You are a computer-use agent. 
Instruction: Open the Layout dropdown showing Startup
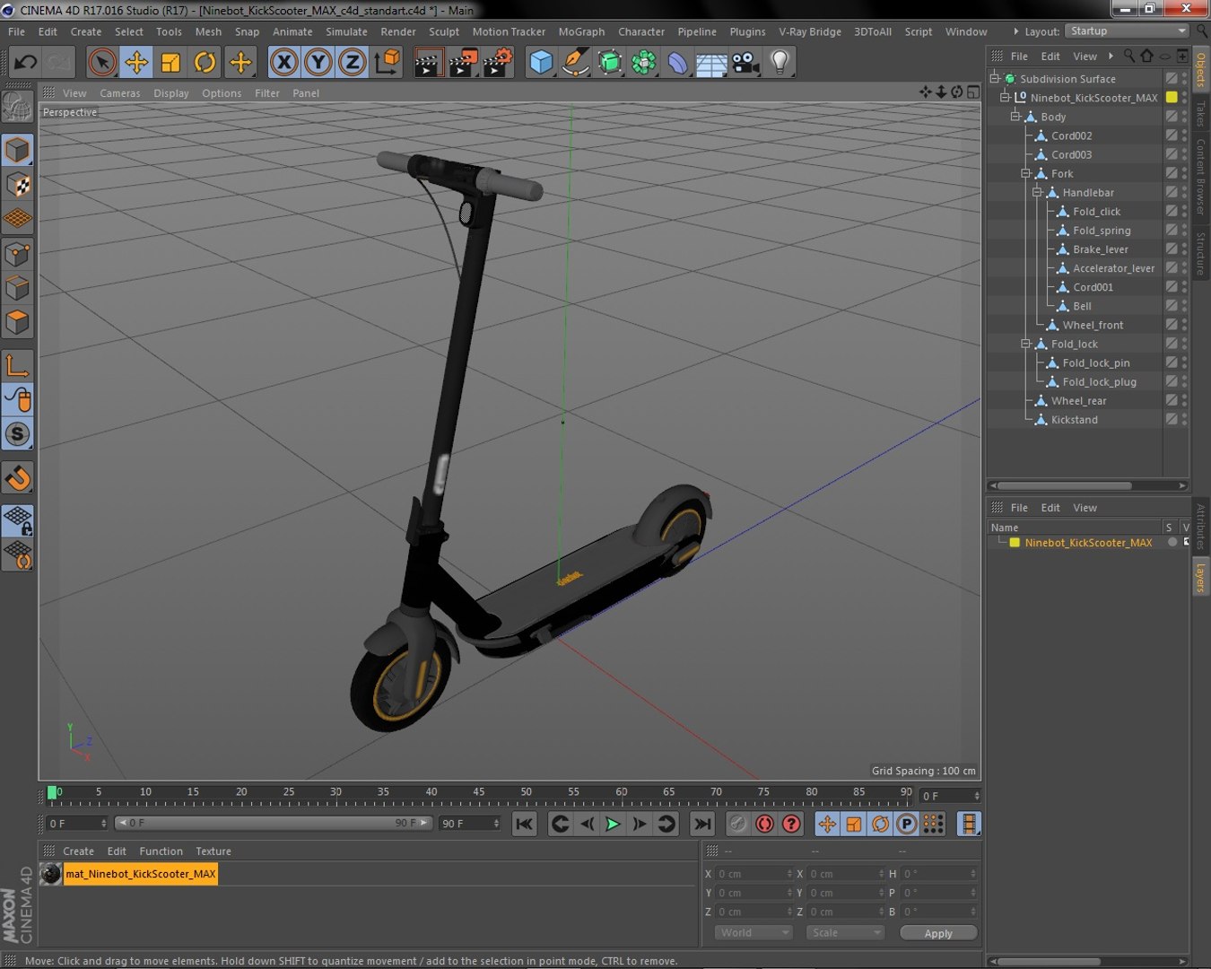tap(1127, 31)
